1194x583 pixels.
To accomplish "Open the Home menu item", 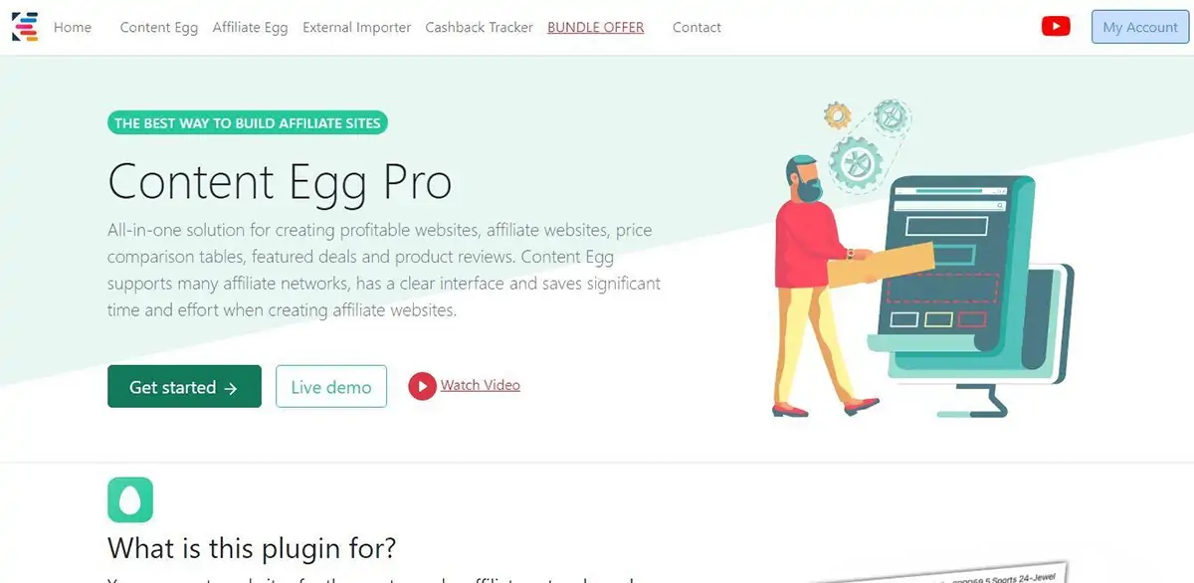I will click(73, 28).
